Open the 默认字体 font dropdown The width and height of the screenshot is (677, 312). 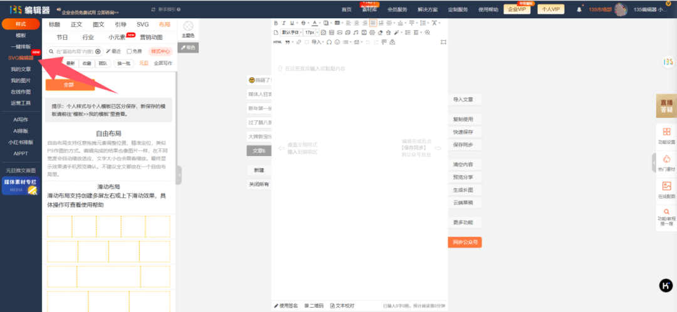pyautogui.click(x=291, y=32)
